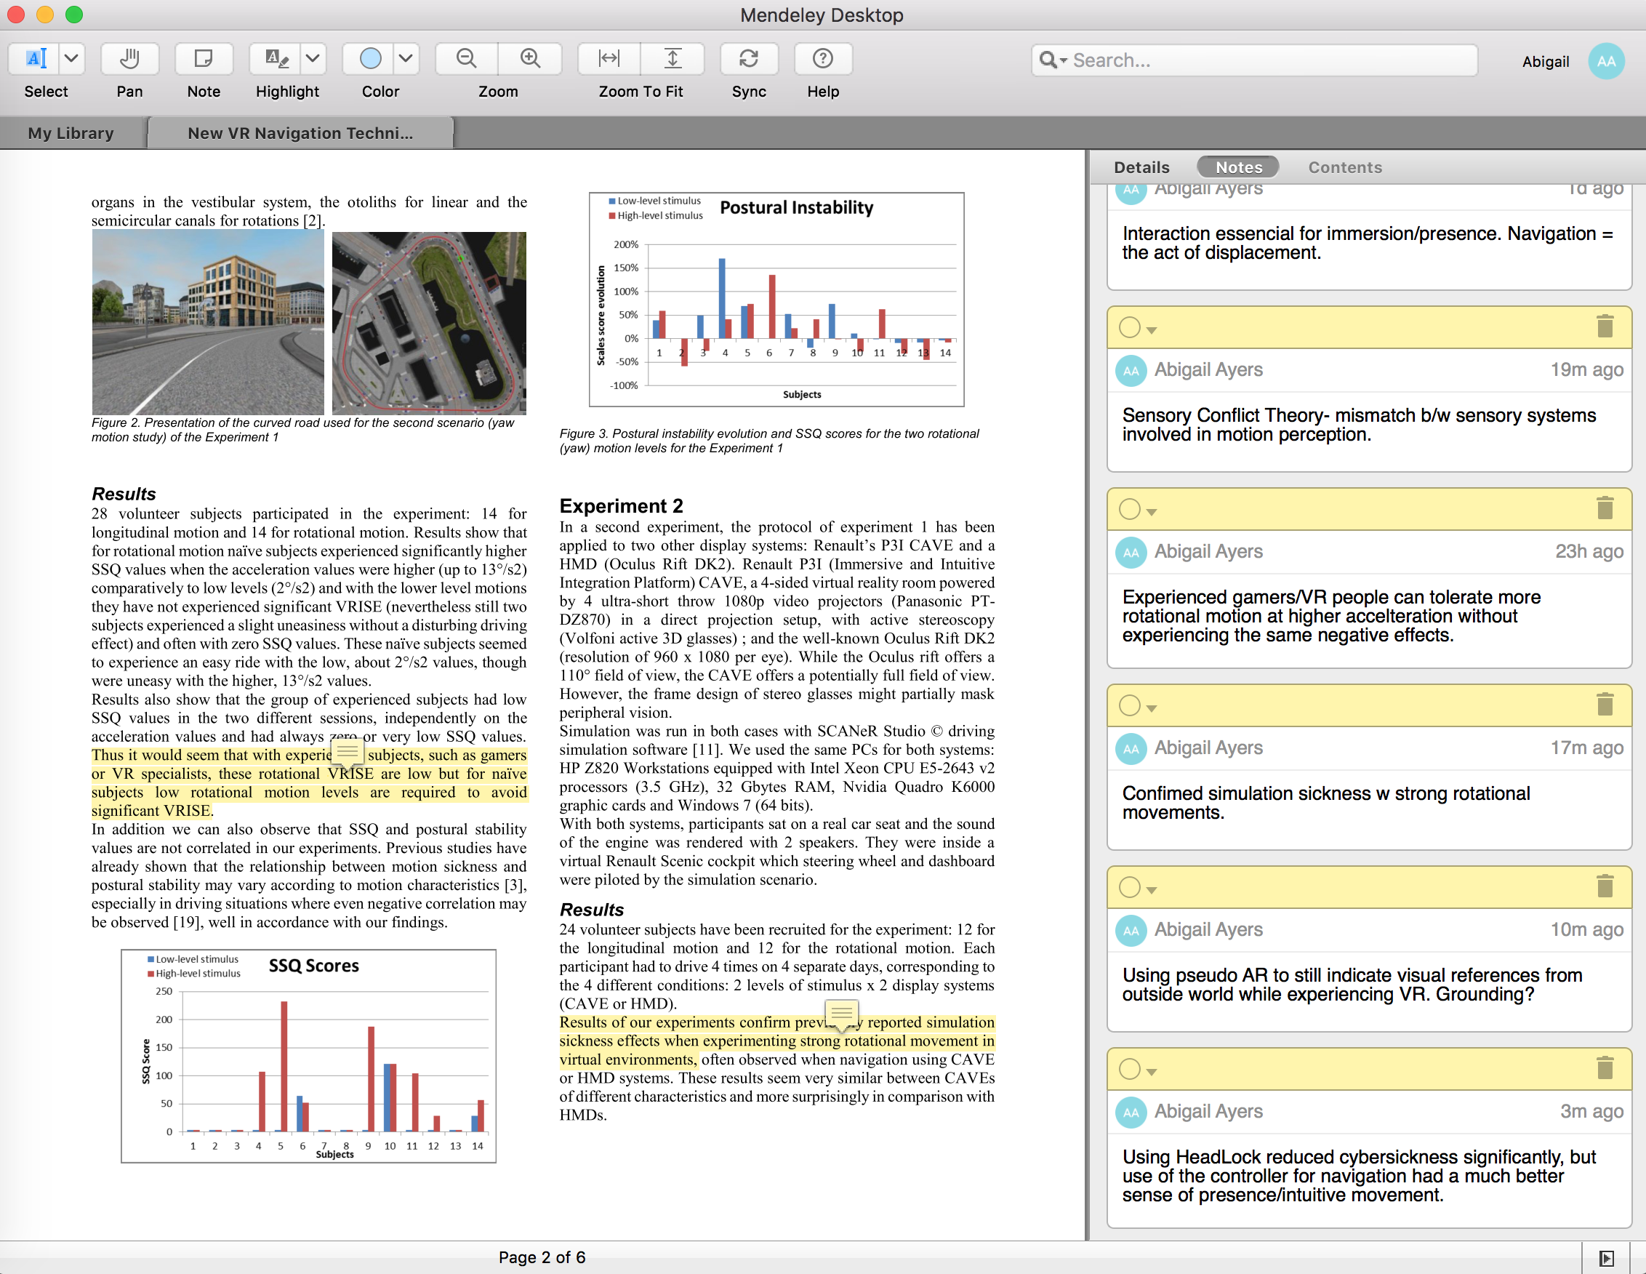The height and width of the screenshot is (1274, 1646).
Task: Fit page to width
Action: 609,59
